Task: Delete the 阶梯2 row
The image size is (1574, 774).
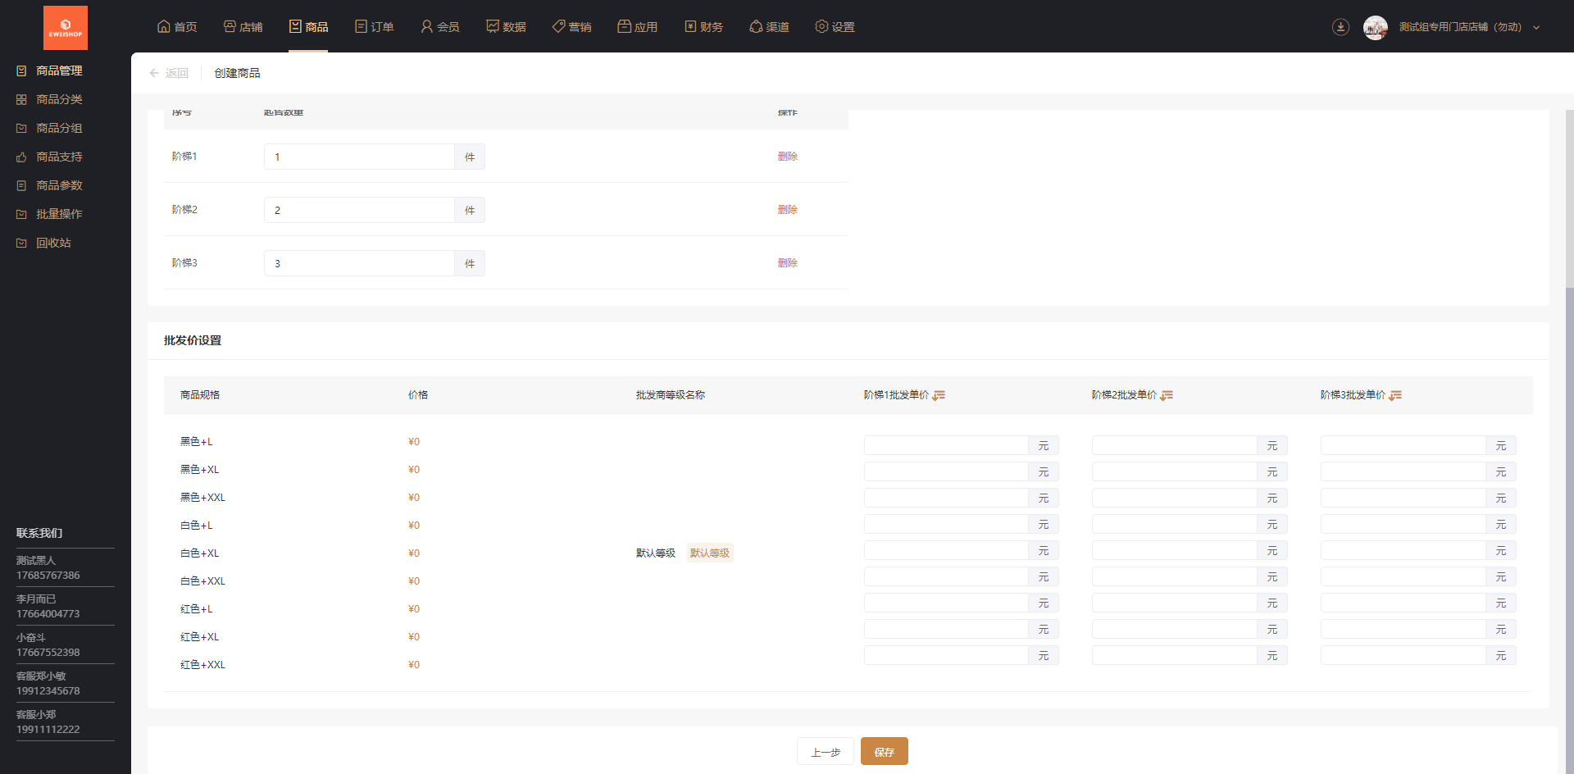Action: click(788, 210)
